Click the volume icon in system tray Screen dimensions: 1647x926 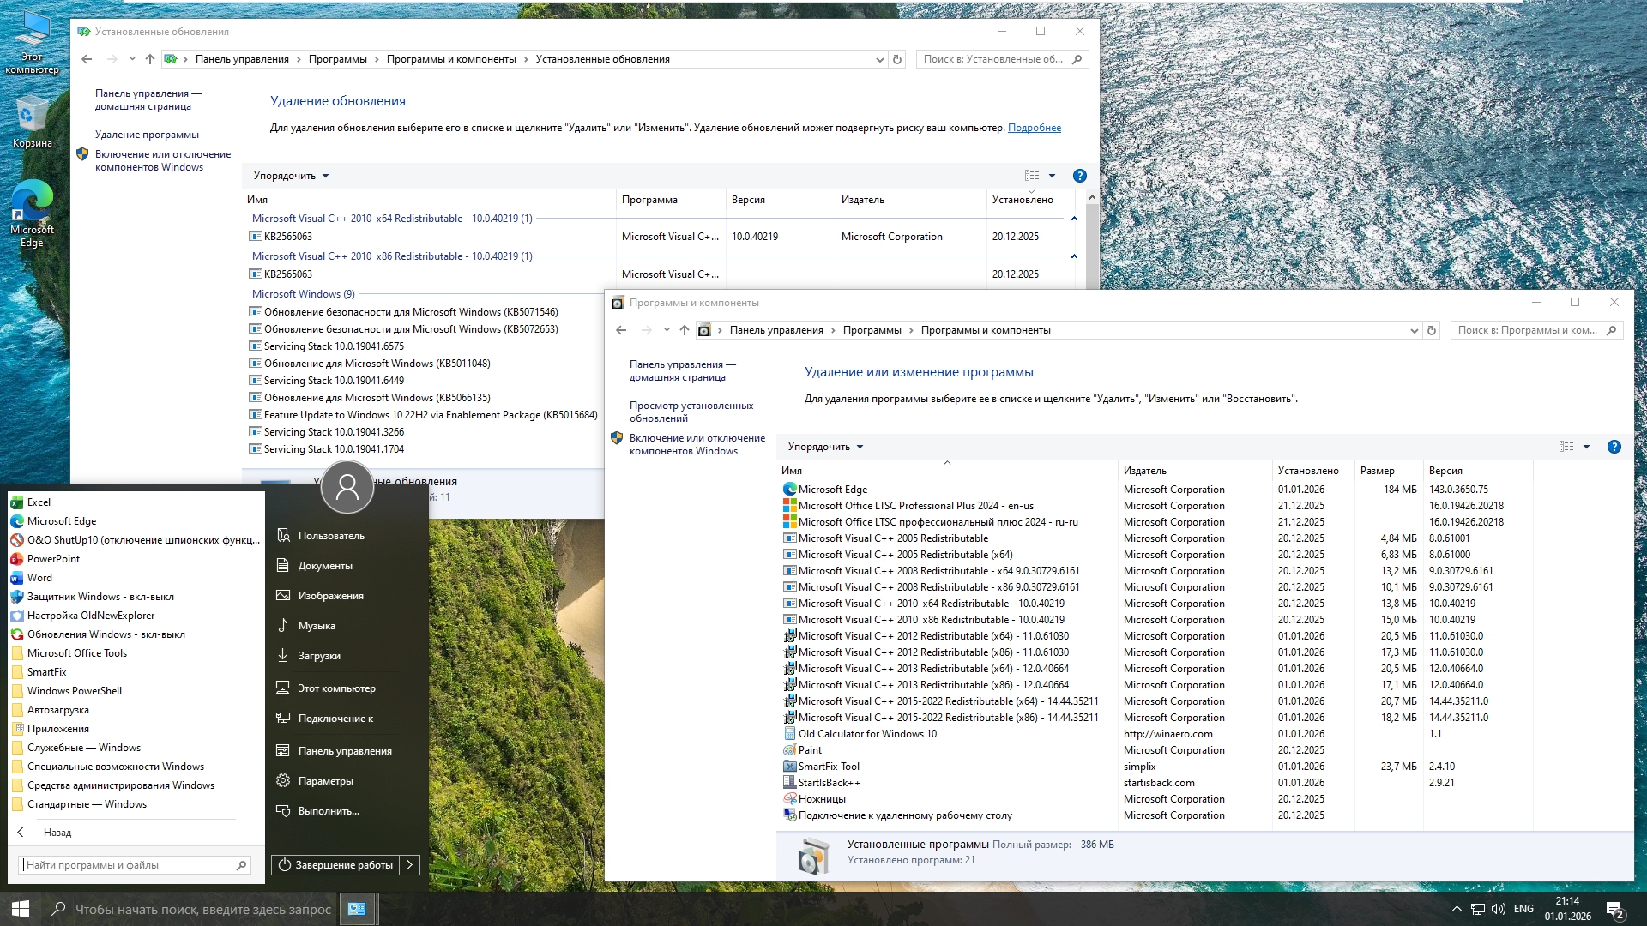(1498, 909)
